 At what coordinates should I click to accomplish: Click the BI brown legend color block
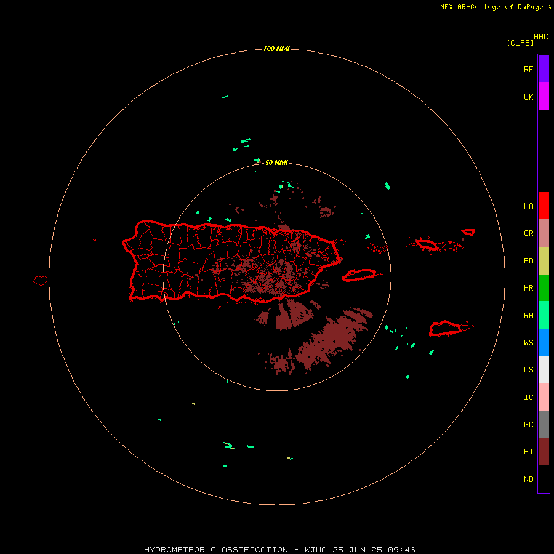[x=544, y=452]
